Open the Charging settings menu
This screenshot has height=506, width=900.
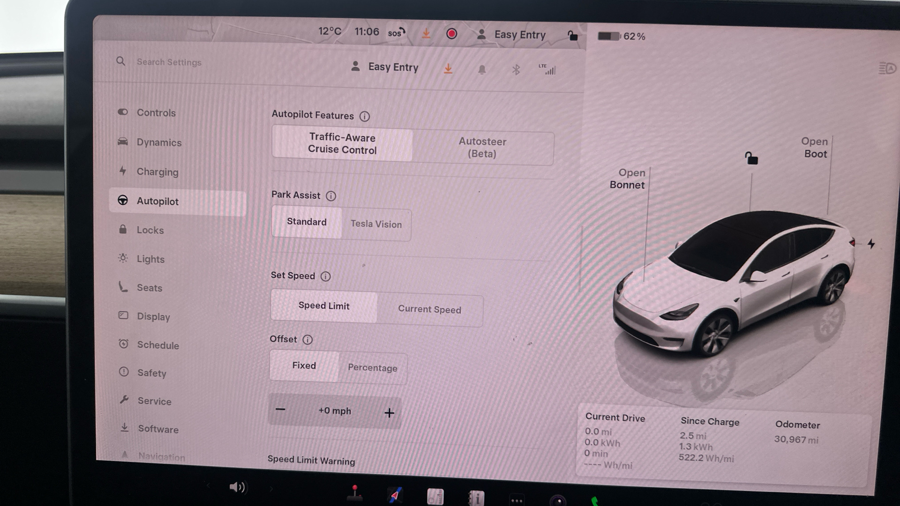[x=157, y=172]
